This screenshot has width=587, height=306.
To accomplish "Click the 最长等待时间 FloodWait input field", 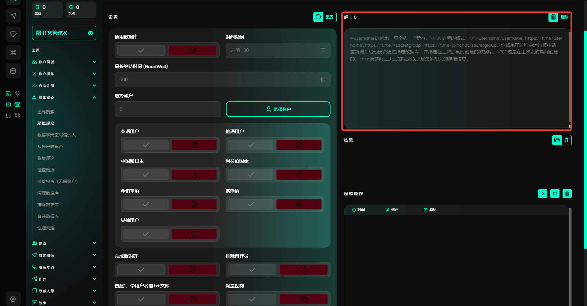I will tap(219, 80).
